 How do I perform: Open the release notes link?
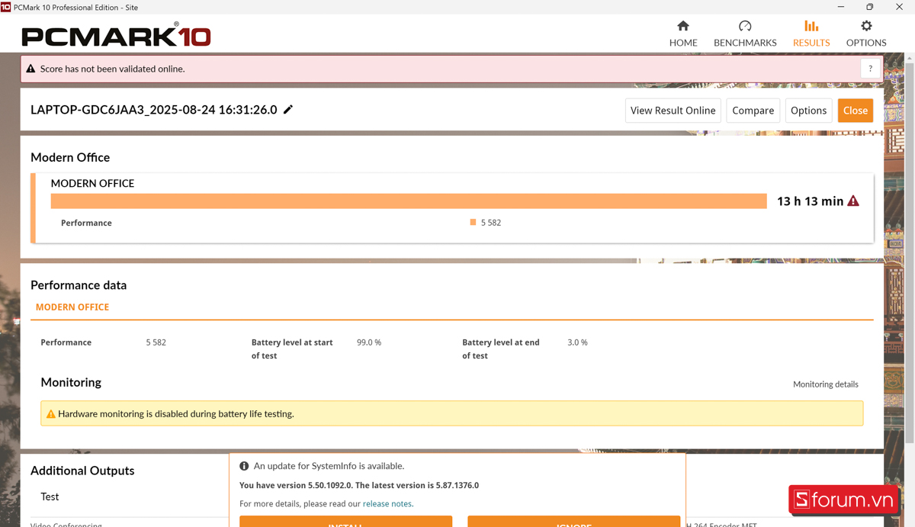coord(387,504)
